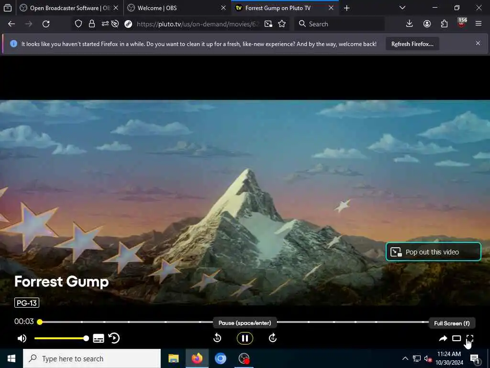490x368 pixels.
Task: Restart the movie from beginning
Action: (x=114, y=338)
